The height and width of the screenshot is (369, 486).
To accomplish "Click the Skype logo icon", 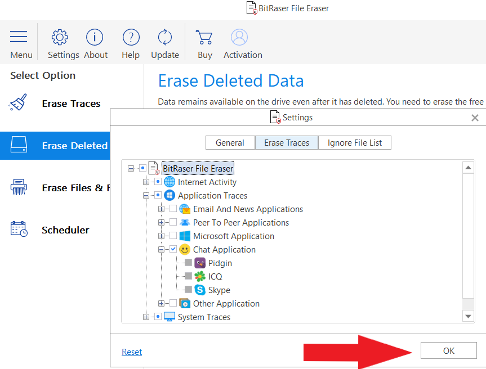I will pos(200,290).
